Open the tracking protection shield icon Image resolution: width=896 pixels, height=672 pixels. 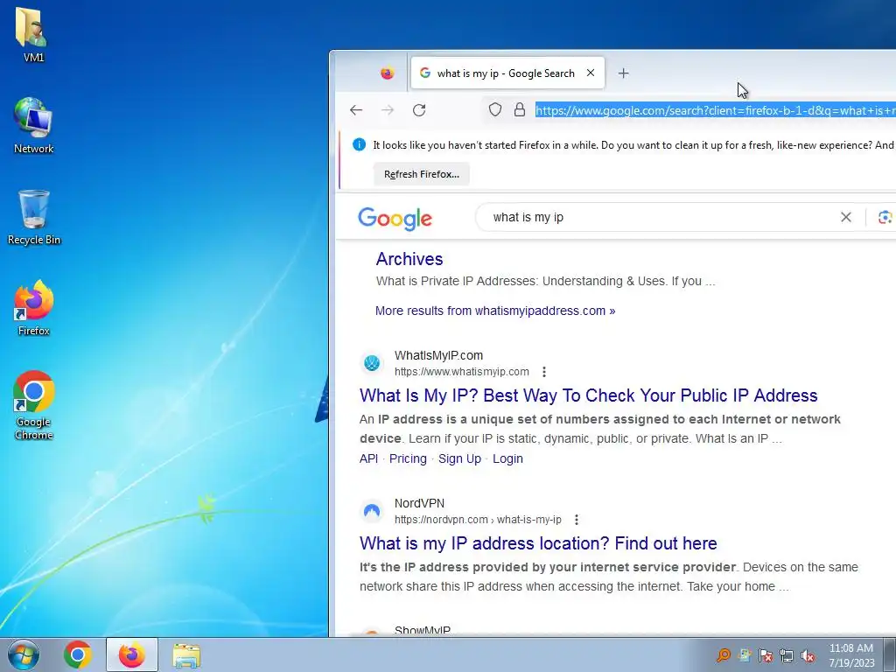click(x=495, y=109)
